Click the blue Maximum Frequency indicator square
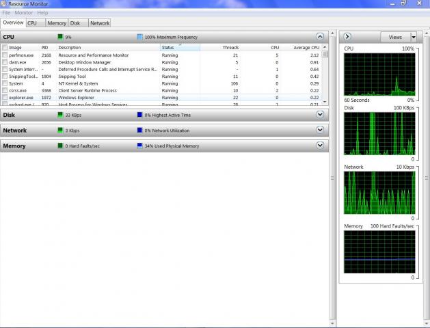Viewport: 430px width, 328px height. click(139, 37)
